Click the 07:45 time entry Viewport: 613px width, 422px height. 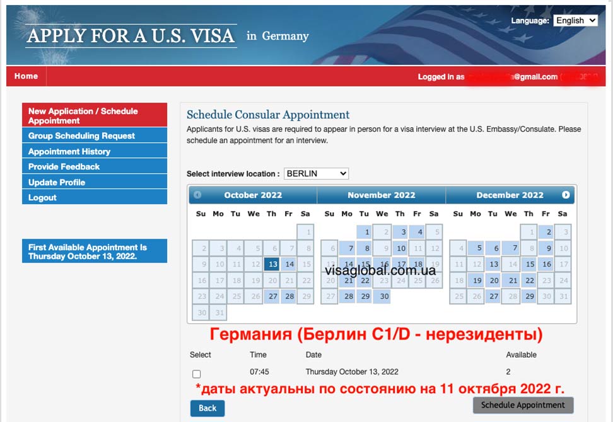pyautogui.click(x=259, y=372)
